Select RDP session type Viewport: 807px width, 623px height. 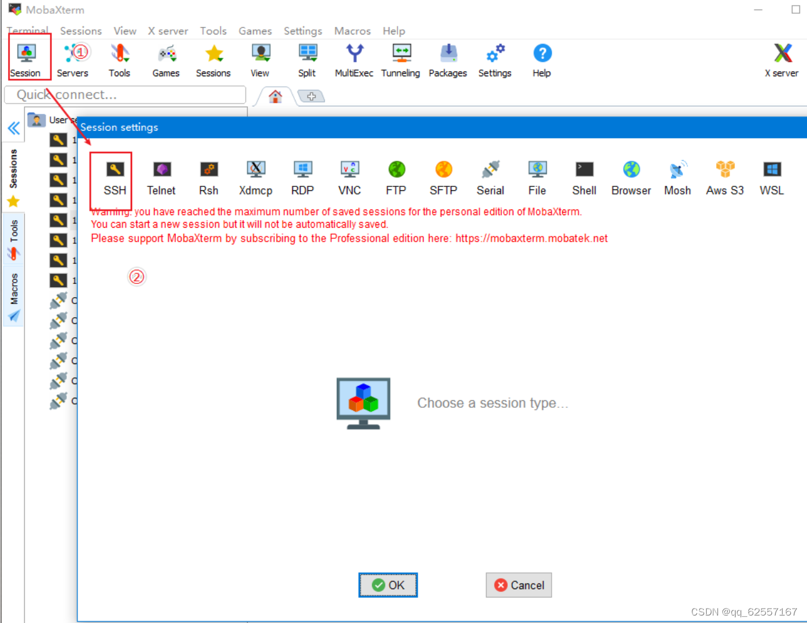click(303, 179)
